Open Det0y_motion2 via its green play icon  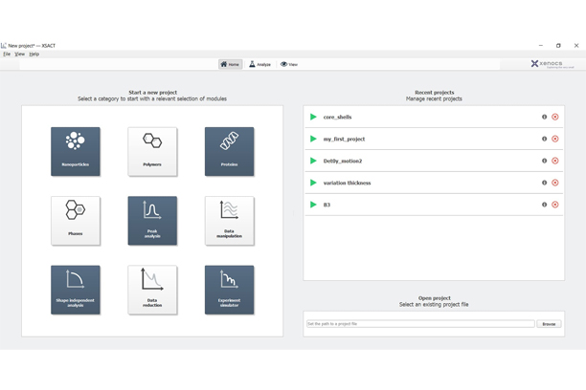(x=313, y=161)
